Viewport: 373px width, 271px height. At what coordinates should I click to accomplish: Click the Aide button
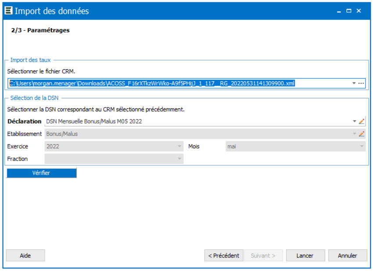25,256
